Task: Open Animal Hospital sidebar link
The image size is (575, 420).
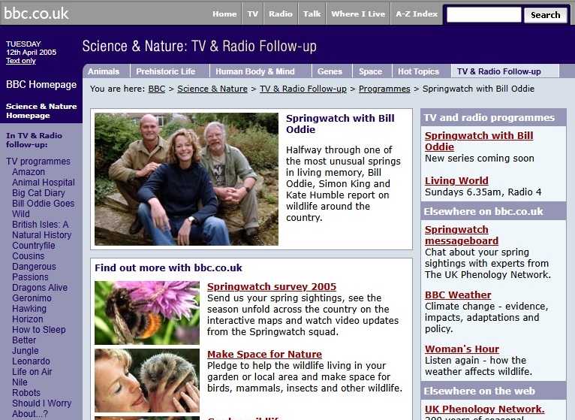Action: tap(44, 183)
